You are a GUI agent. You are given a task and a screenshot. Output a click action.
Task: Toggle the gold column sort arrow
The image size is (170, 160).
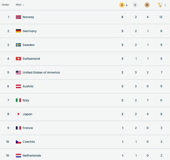127,5
